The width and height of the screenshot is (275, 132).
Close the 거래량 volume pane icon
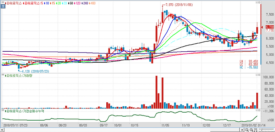coord(259,75)
